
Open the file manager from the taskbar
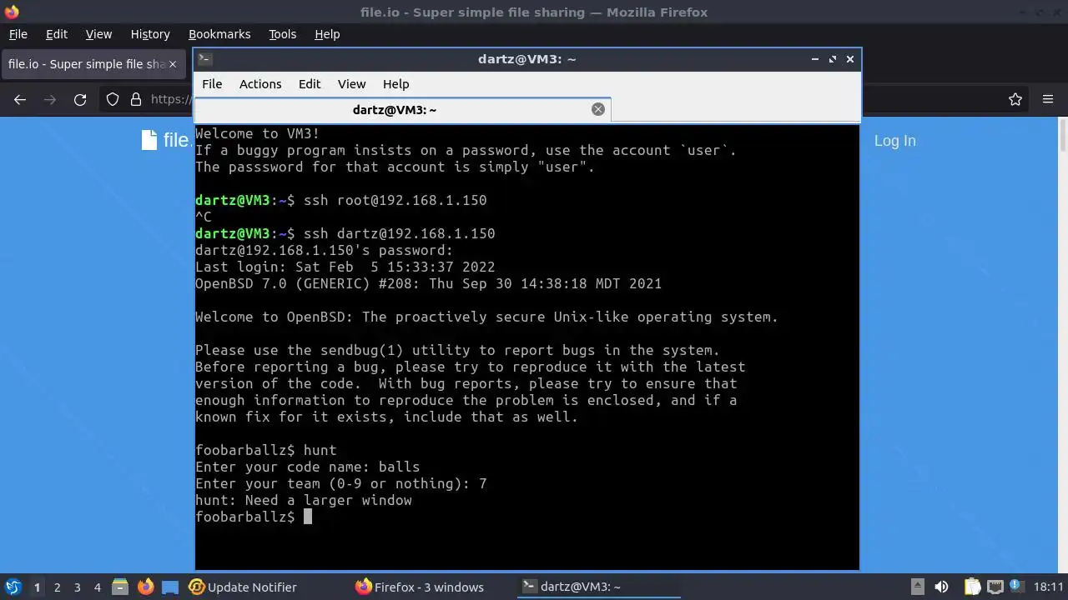[120, 587]
